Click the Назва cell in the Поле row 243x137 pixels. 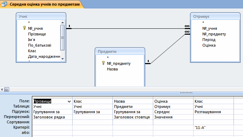tap(133, 101)
